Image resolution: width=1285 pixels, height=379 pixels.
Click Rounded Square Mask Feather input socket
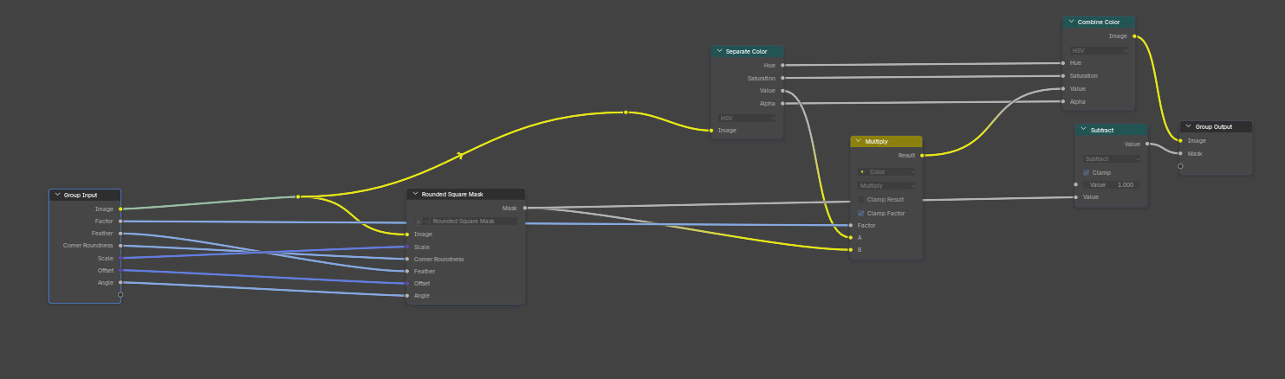[406, 271]
